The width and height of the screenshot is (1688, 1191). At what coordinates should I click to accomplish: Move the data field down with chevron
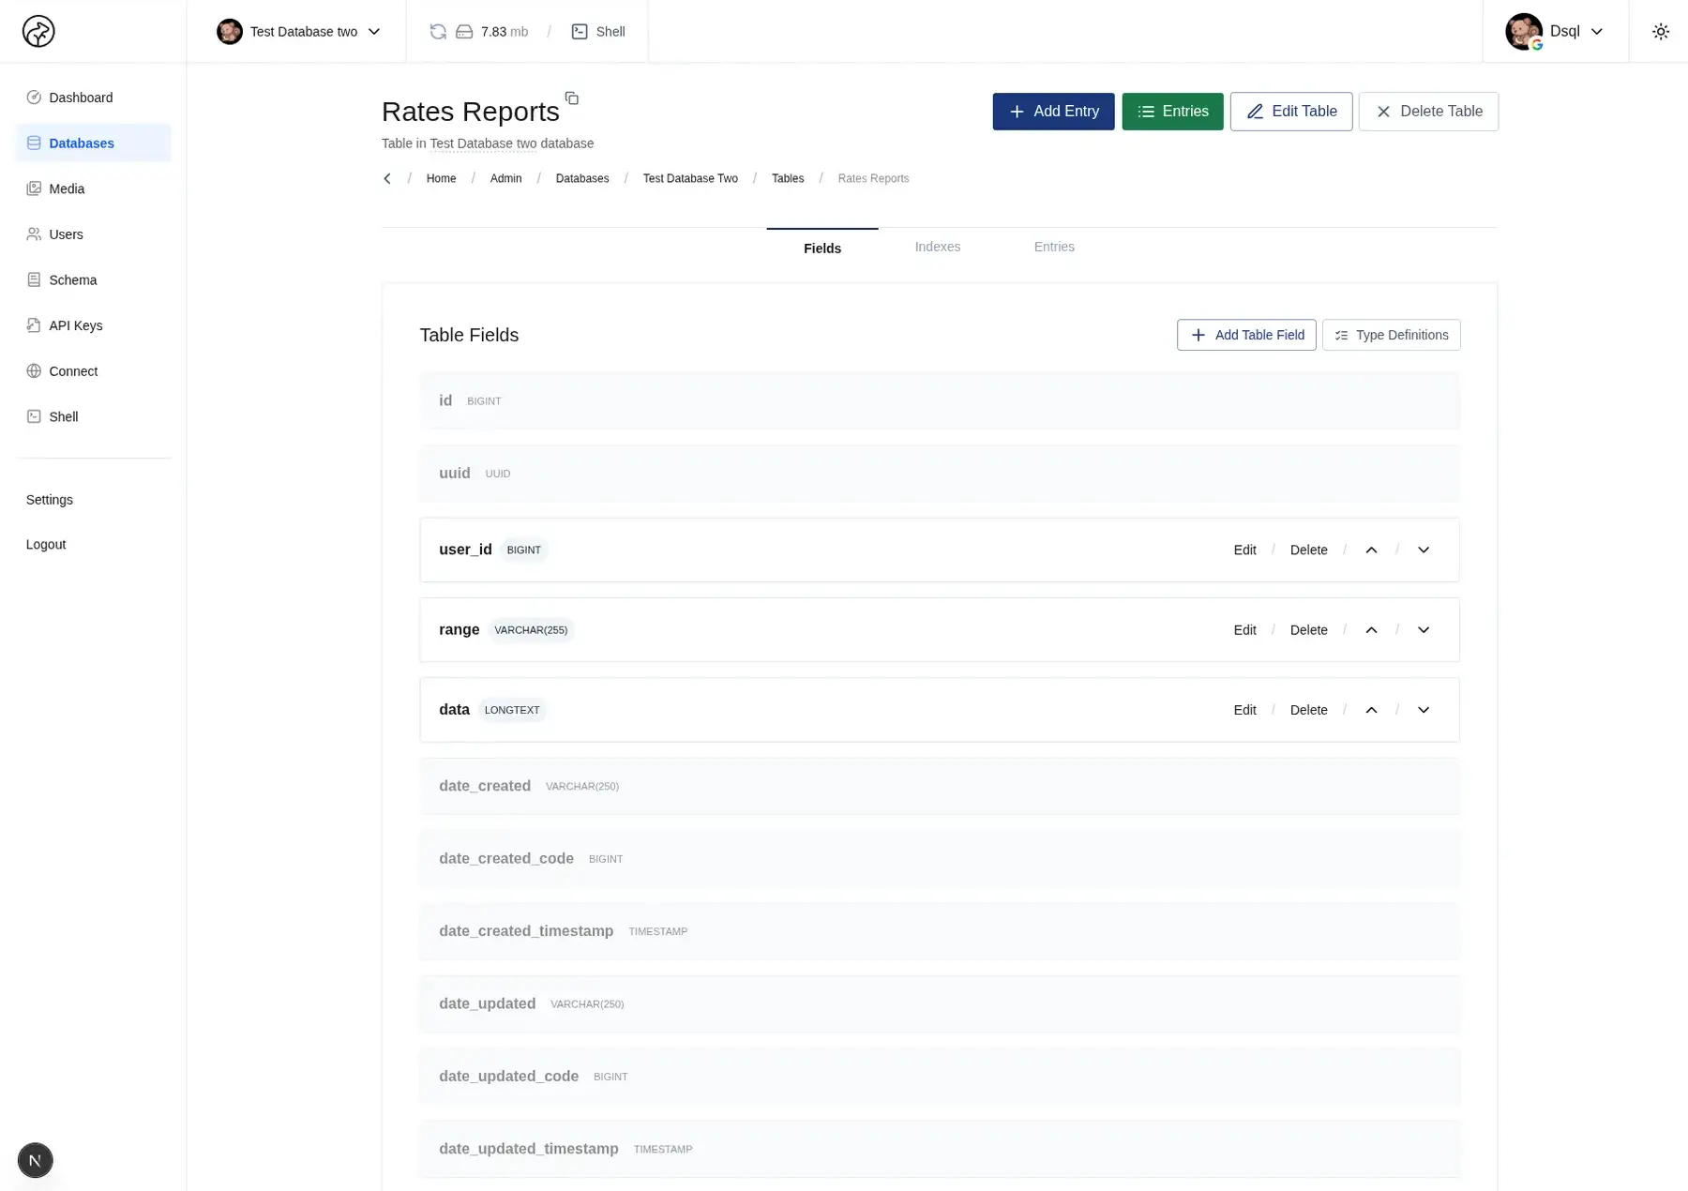pyautogui.click(x=1423, y=710)
